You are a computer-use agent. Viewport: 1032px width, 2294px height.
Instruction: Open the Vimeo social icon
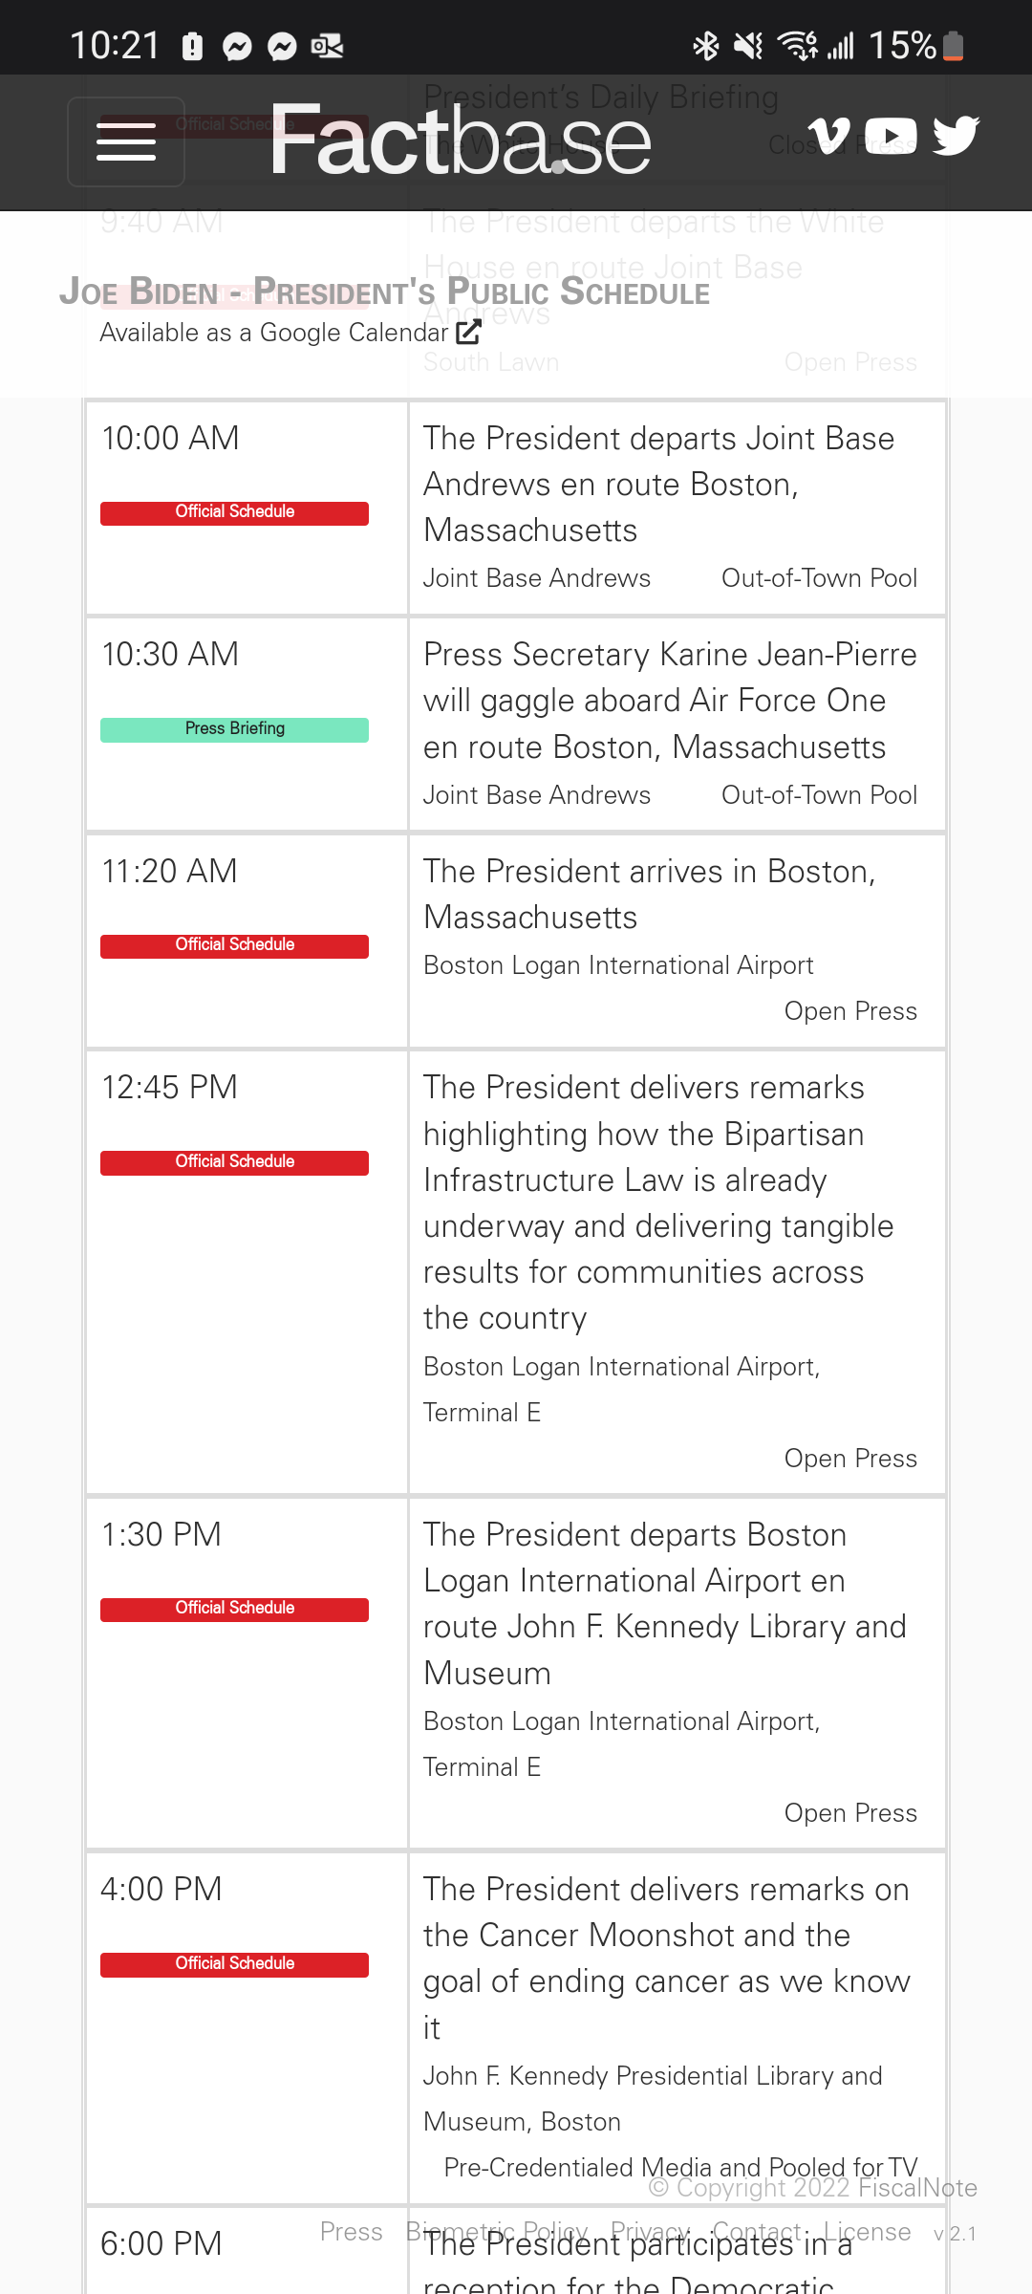tap(828, 136)
